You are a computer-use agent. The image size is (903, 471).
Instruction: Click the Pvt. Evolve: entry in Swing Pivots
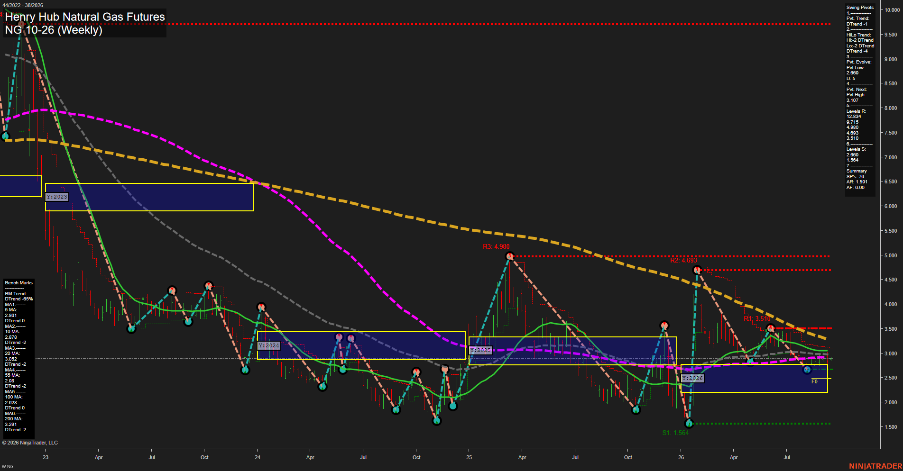point(859,62)
